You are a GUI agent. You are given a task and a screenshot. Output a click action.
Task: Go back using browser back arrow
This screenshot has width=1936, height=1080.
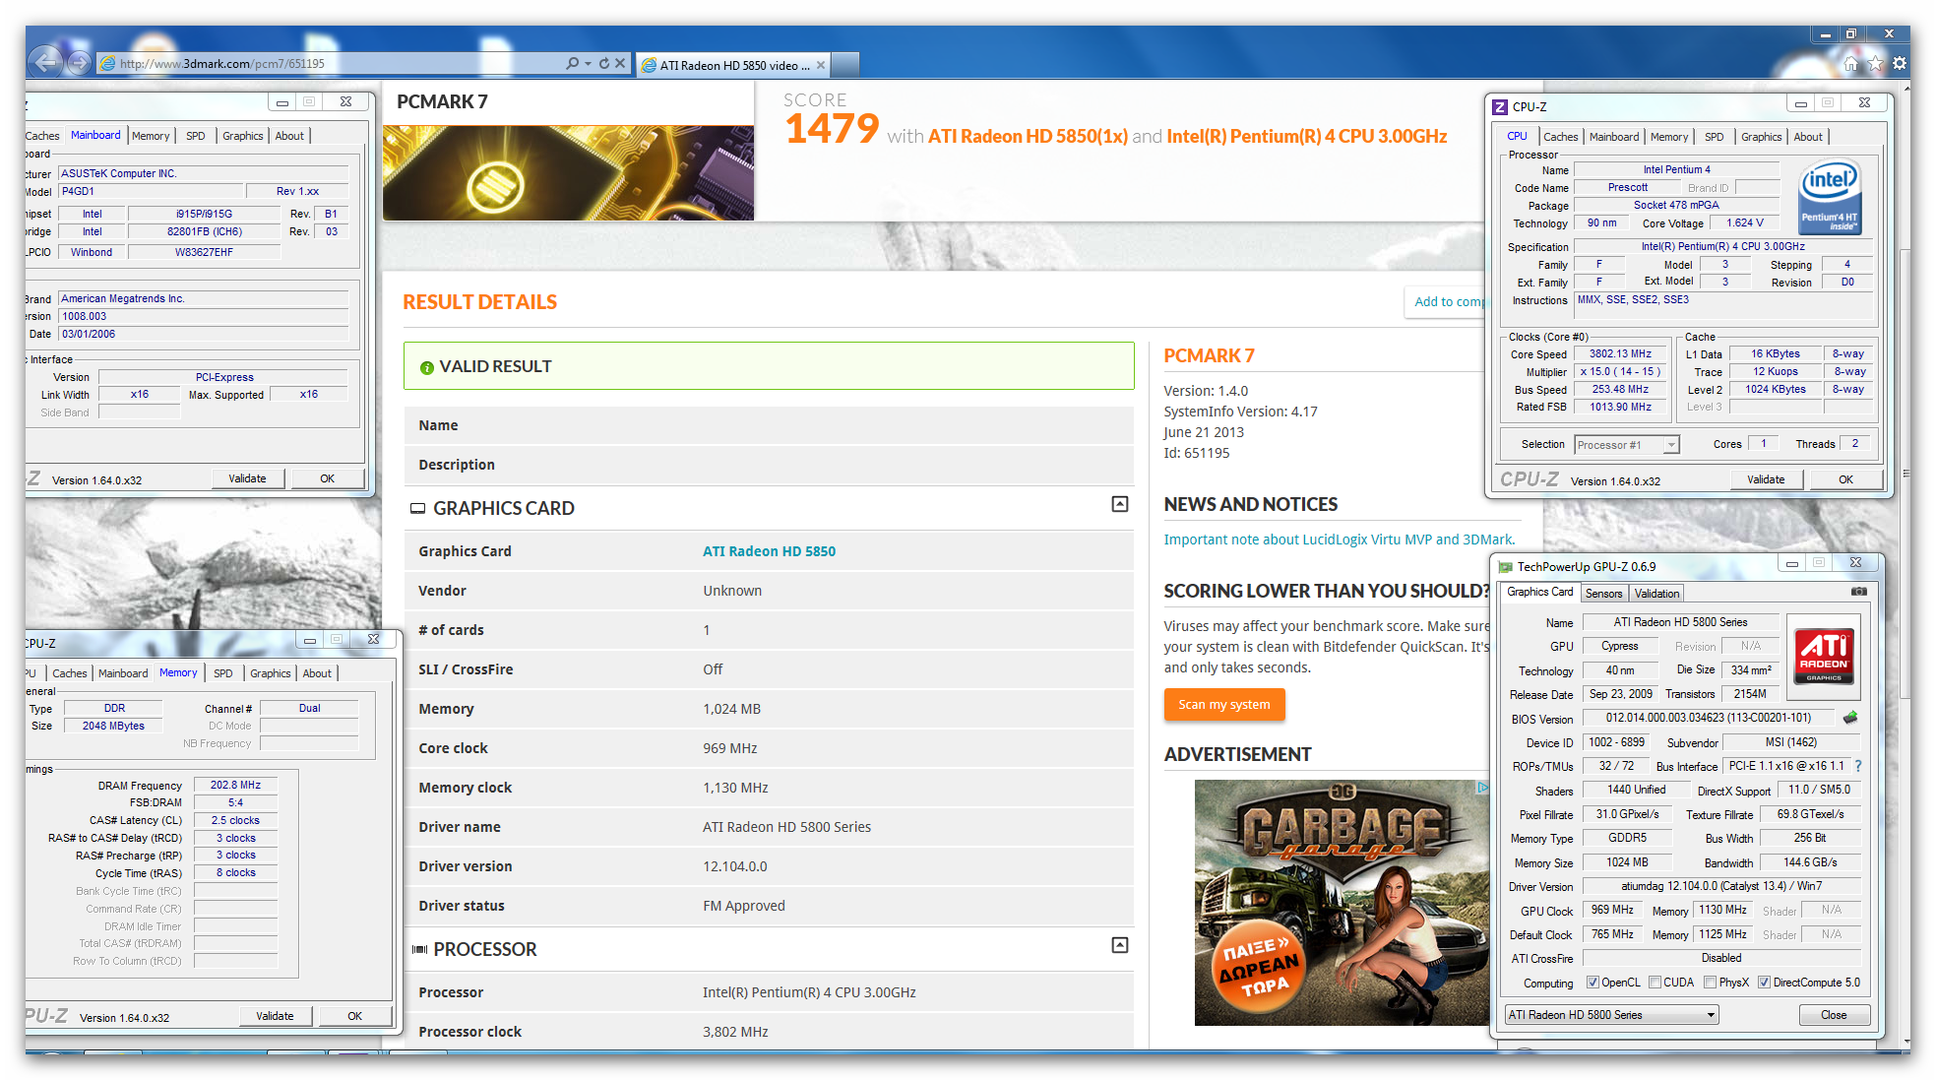[44, 63]
